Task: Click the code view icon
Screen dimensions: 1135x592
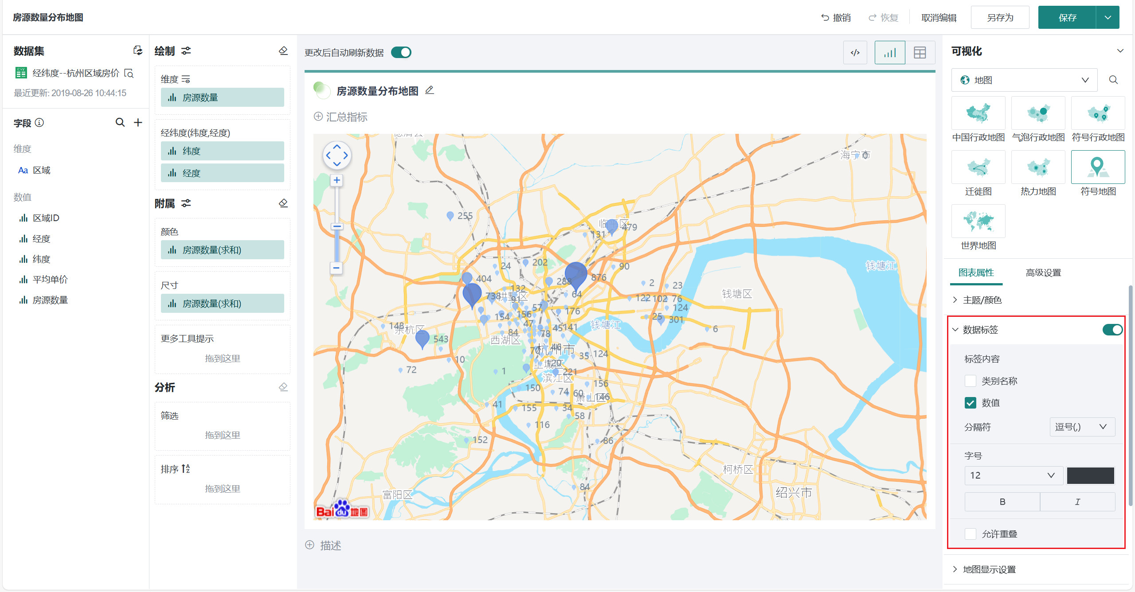Action: pyautogui.click(x=855, y=53)
